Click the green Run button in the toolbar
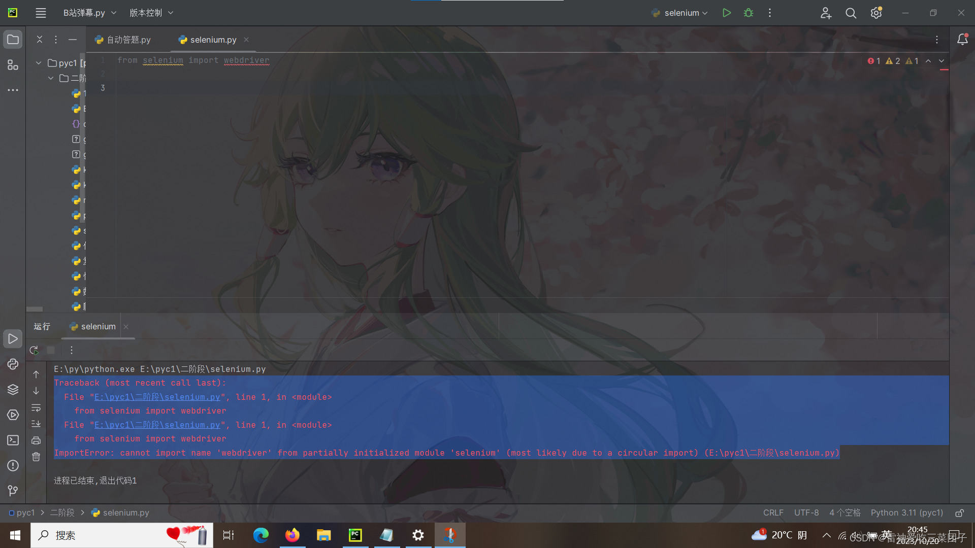The height and width of the screenshot is (548, 975). [x=727, y=13]
